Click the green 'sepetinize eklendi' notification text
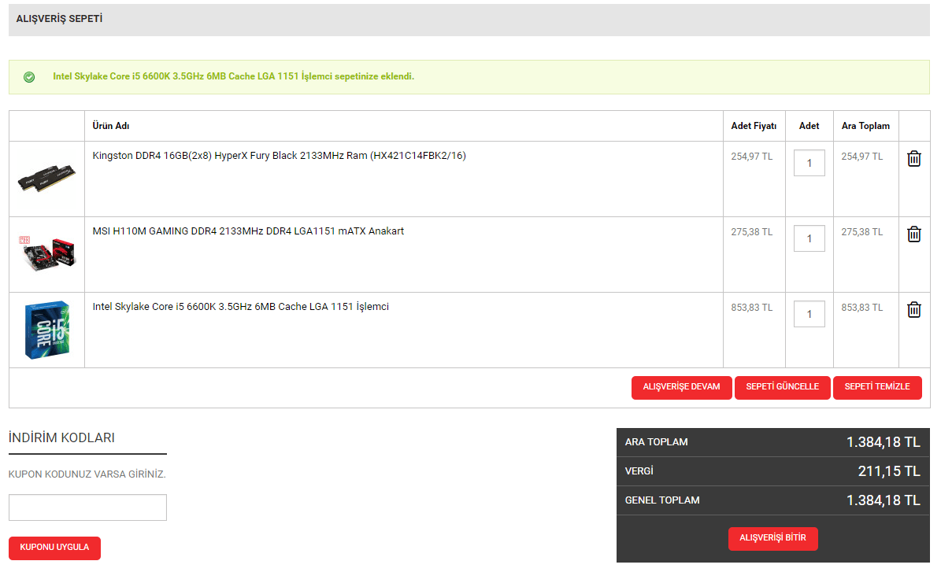 click(x=233, y=76)
